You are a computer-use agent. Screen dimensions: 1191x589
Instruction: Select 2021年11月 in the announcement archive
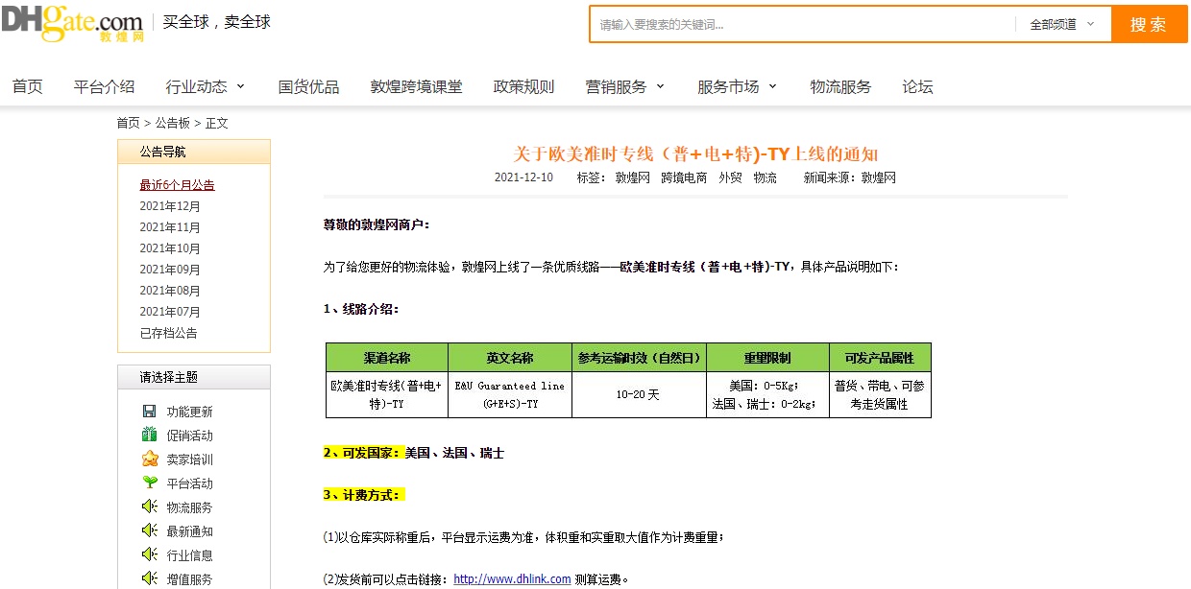pyautogui.click(x=170, y=227)
